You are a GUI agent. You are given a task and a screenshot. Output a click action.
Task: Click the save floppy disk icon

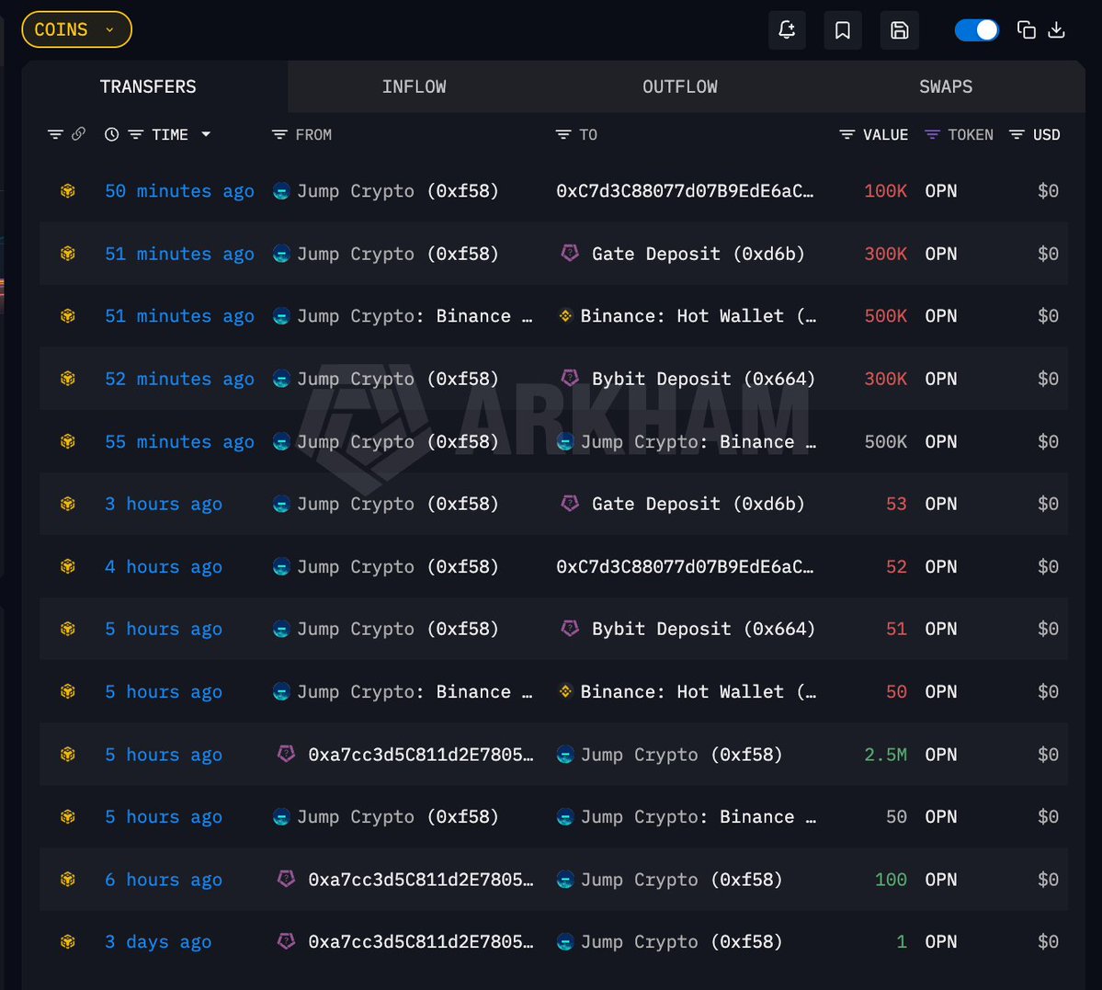pos(899,30)
